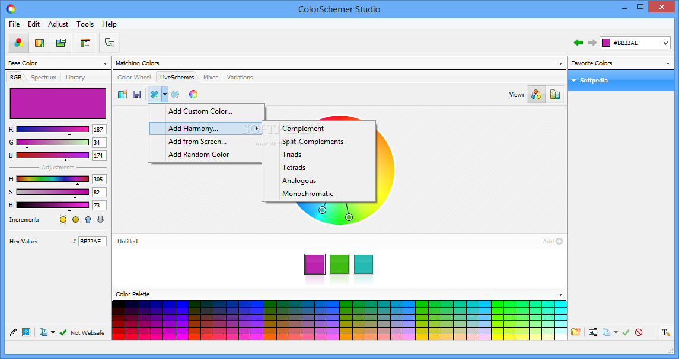The height and width of the screenshot is (359, 679).
Task: Select Complement harmony
Action: click(x=318, y=129)
